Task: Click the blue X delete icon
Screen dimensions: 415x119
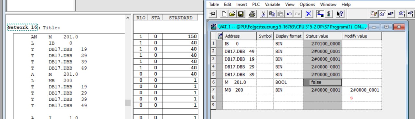Action: click(309, 14)
